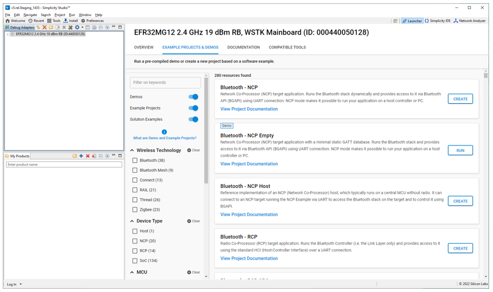Viewport: 493px width, 292px height.
Task: Maximize the My Products view
Action: point(120,155)
